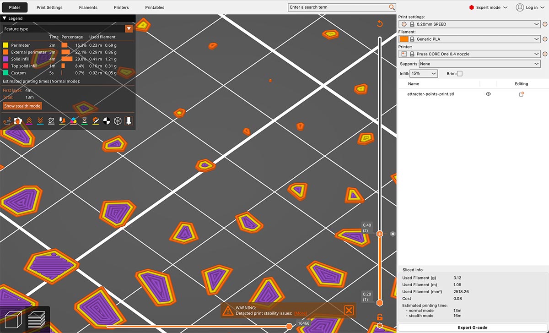Click the horizontal move slider handle
The image size is (549, 333).
[289, 326]
